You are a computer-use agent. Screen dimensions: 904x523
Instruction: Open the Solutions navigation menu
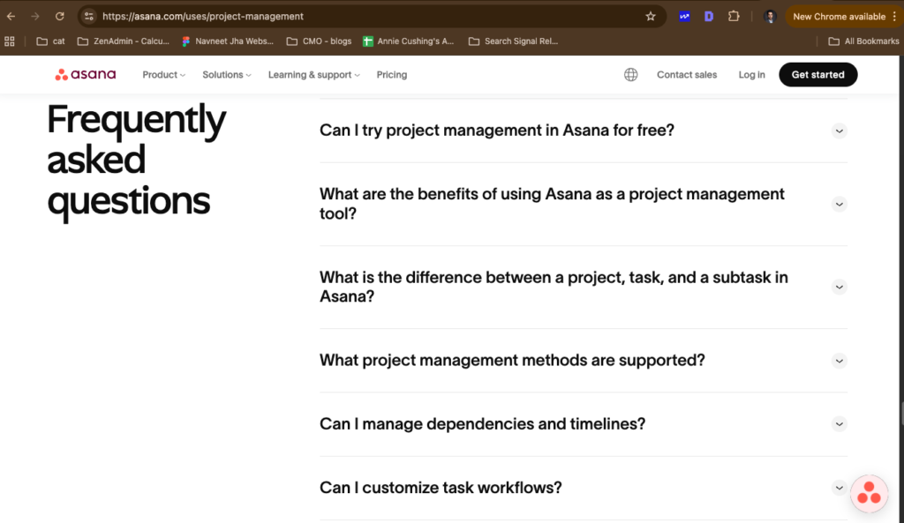(x=226, y=75)
